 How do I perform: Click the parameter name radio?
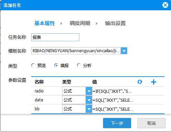pos(39,91)
